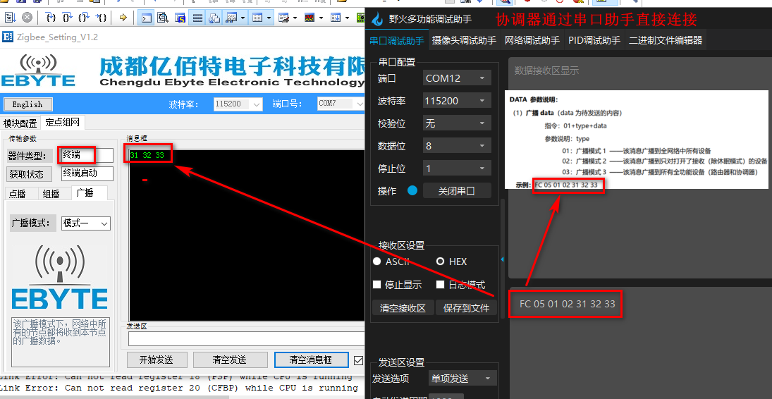Toggle the checkbox beside 清空消息框 button

(x=358, y=360)
